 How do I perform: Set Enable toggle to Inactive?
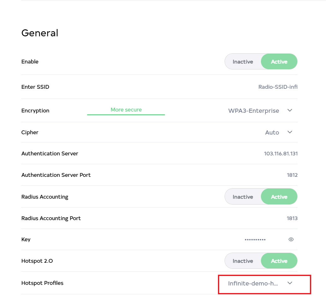click(243, 62)
